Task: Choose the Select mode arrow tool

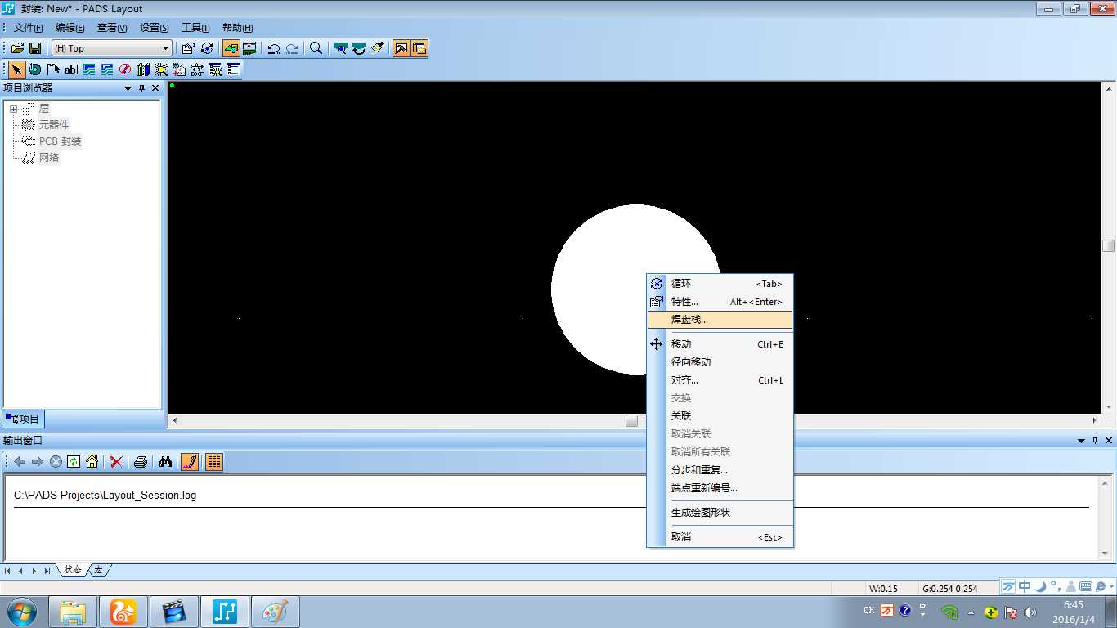Action: [17, 70]
